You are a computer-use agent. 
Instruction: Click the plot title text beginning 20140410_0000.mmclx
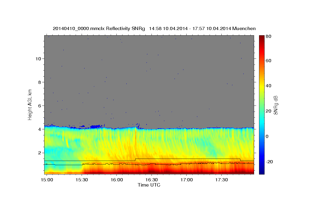coord(154,28)
